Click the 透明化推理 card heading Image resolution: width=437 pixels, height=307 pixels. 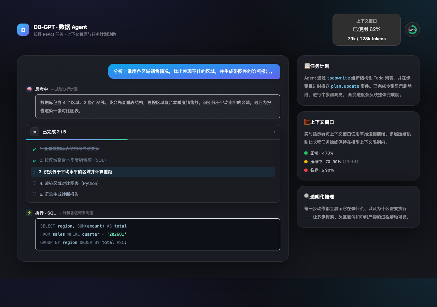pos(322,197)
